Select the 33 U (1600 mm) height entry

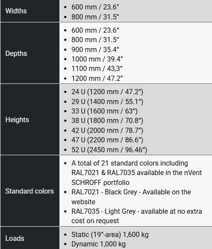(104, 111)
